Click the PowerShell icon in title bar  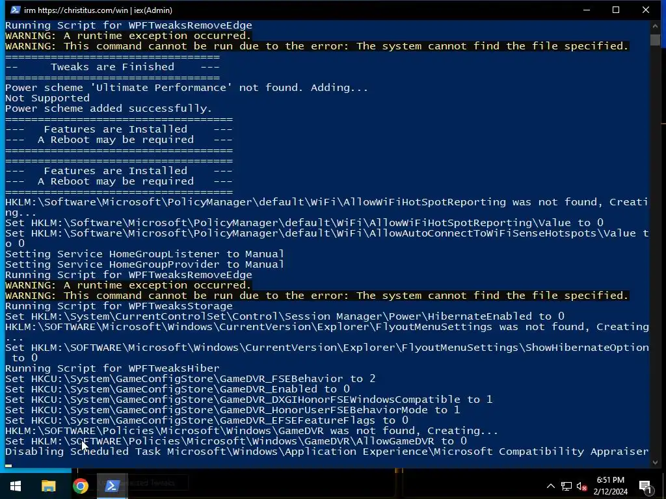(15, 10)
